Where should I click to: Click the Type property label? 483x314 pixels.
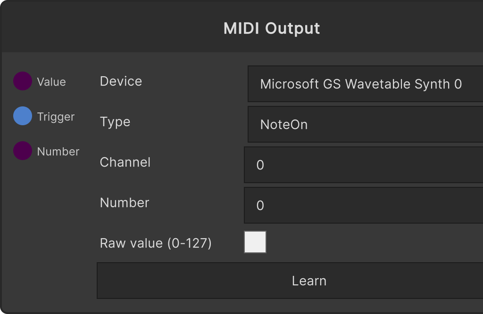[x=115, y=122]
